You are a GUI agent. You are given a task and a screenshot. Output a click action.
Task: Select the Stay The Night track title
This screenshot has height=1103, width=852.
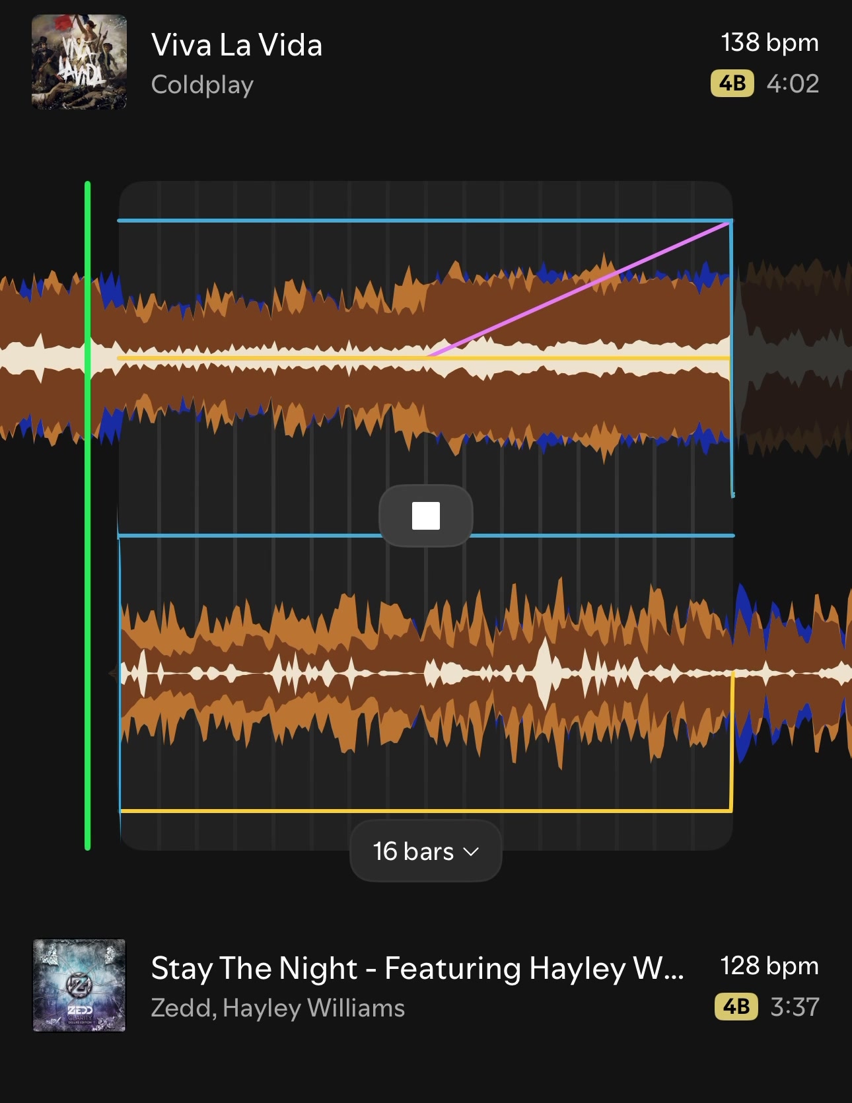[417, 968]
